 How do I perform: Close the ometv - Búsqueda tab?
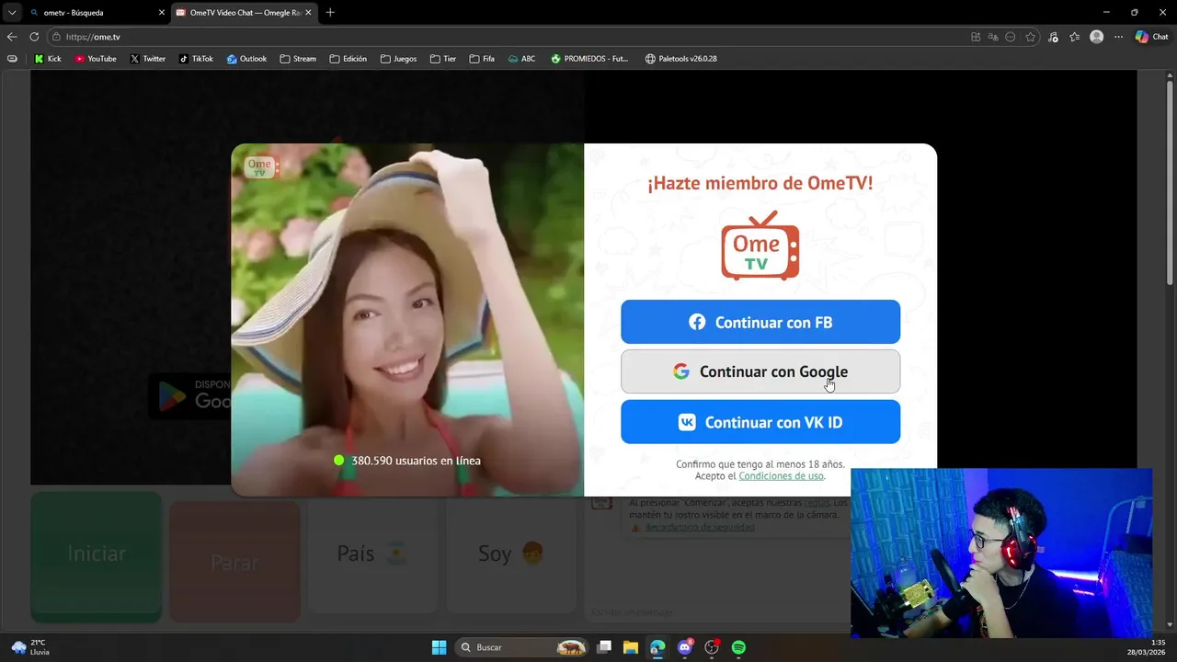coord(162,13)
